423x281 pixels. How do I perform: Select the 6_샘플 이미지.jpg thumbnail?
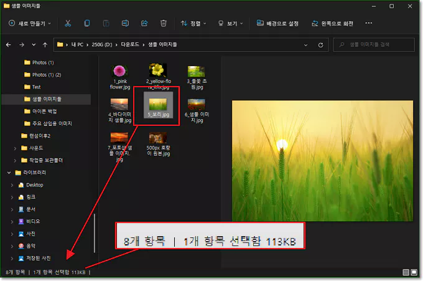197,104
